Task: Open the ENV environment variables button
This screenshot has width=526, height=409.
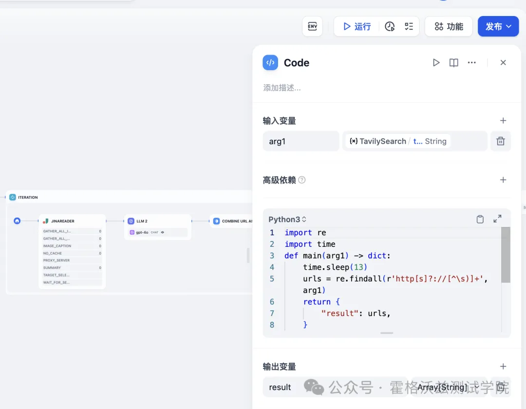Action: click(x=312, y=26)
